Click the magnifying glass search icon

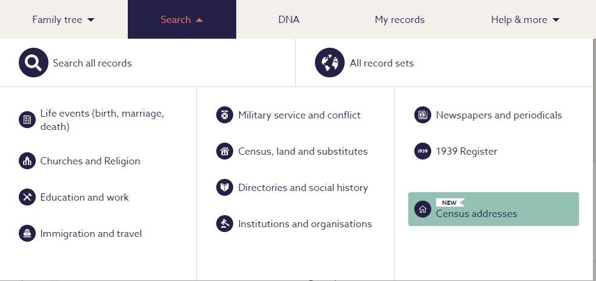click(x=33, y=63)
